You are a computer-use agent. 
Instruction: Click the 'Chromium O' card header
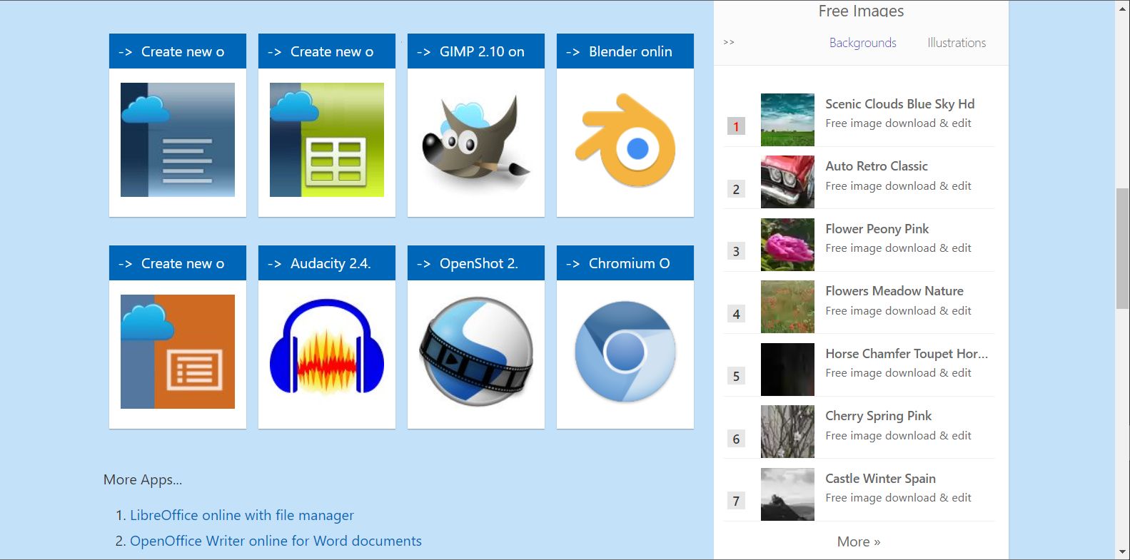click(625, 263)
